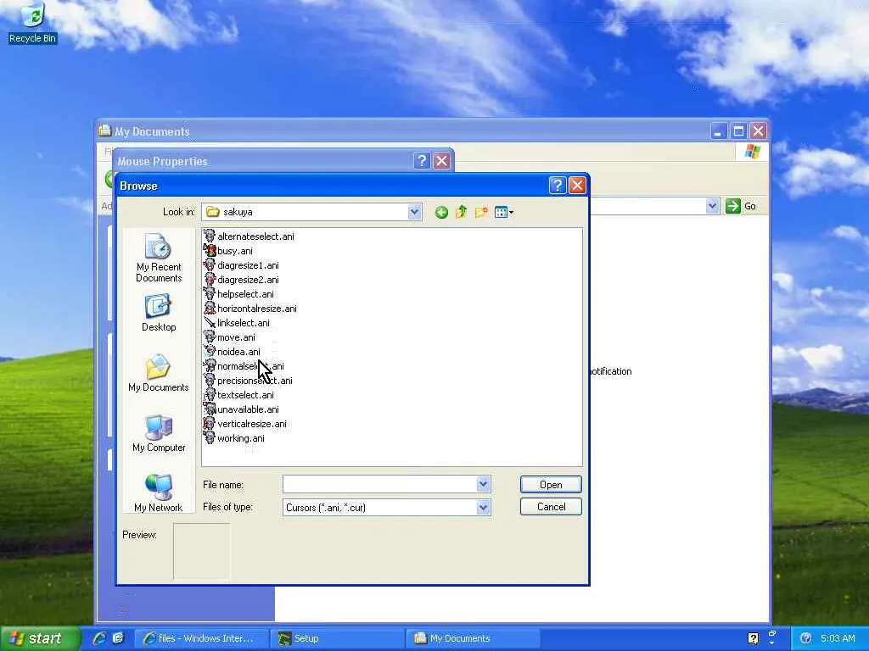Click the File name input field

pos(379,484)
